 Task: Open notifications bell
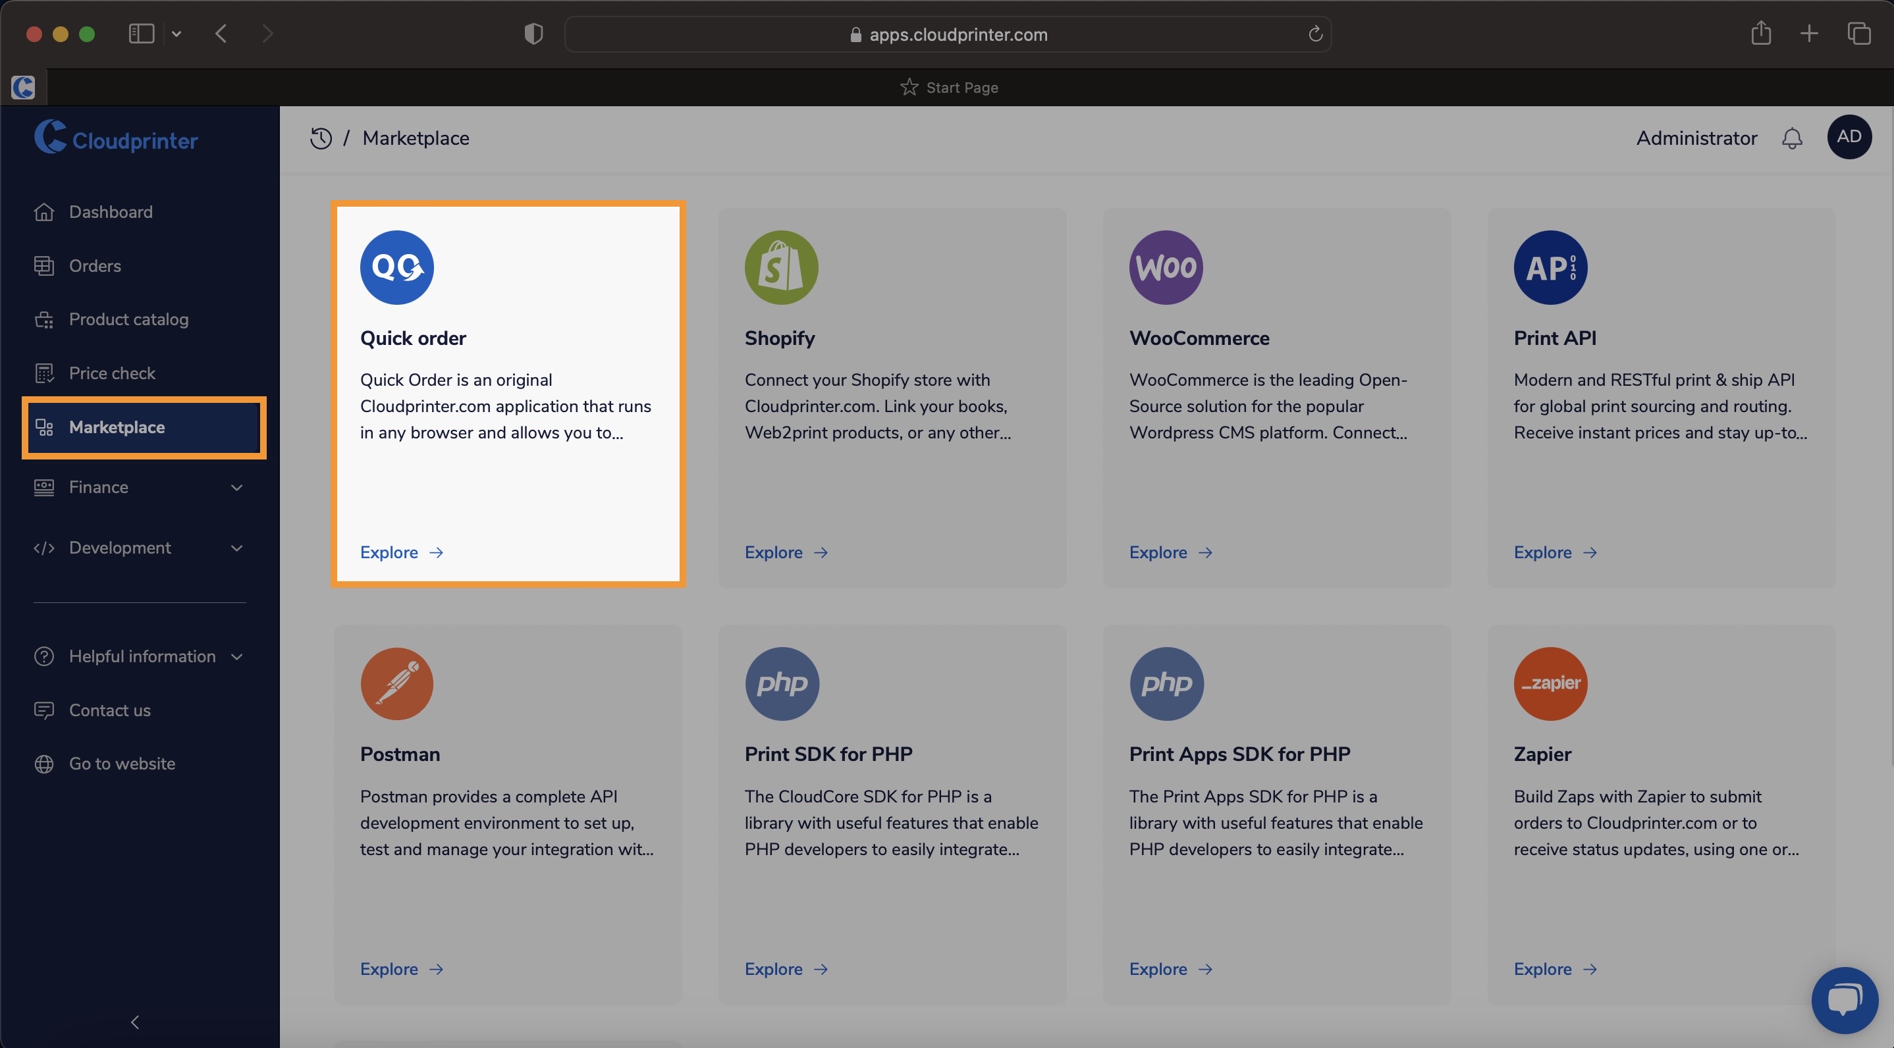tap(1792, 138)
